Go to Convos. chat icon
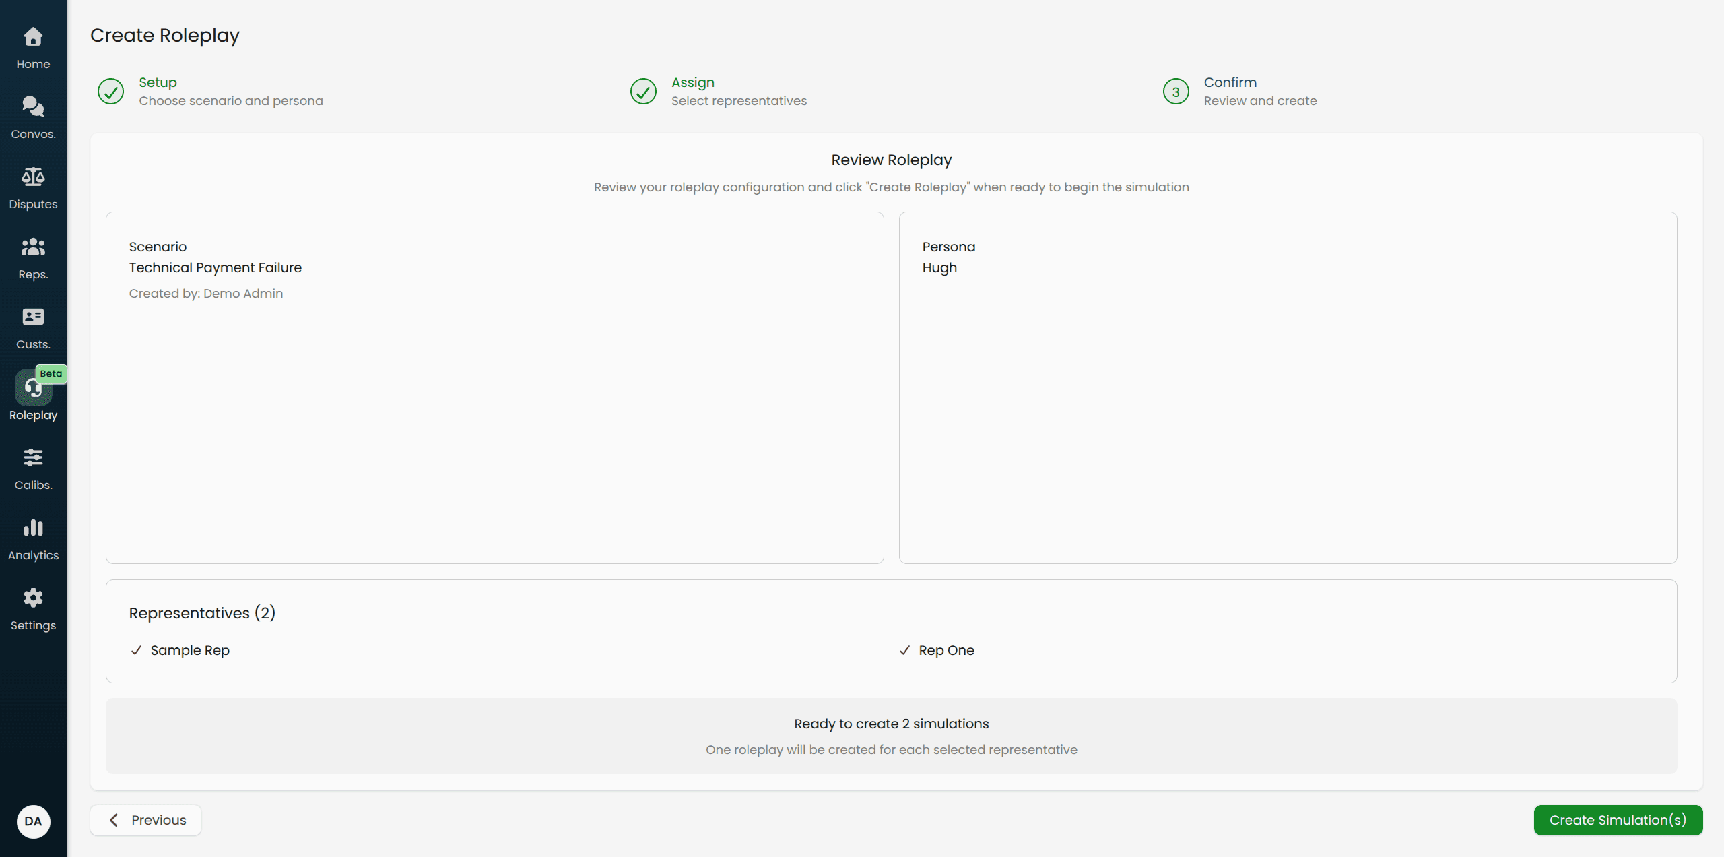Screen dimensions: 1724x857 pos(33,106)
